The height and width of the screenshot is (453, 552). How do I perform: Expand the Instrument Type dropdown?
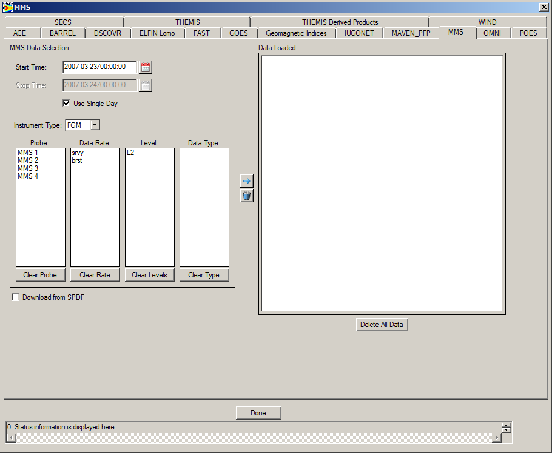(x=95, y=125)
